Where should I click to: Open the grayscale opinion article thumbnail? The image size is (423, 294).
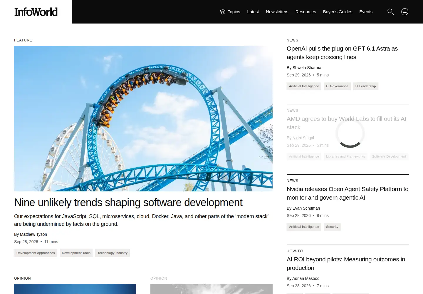point(211,289)
